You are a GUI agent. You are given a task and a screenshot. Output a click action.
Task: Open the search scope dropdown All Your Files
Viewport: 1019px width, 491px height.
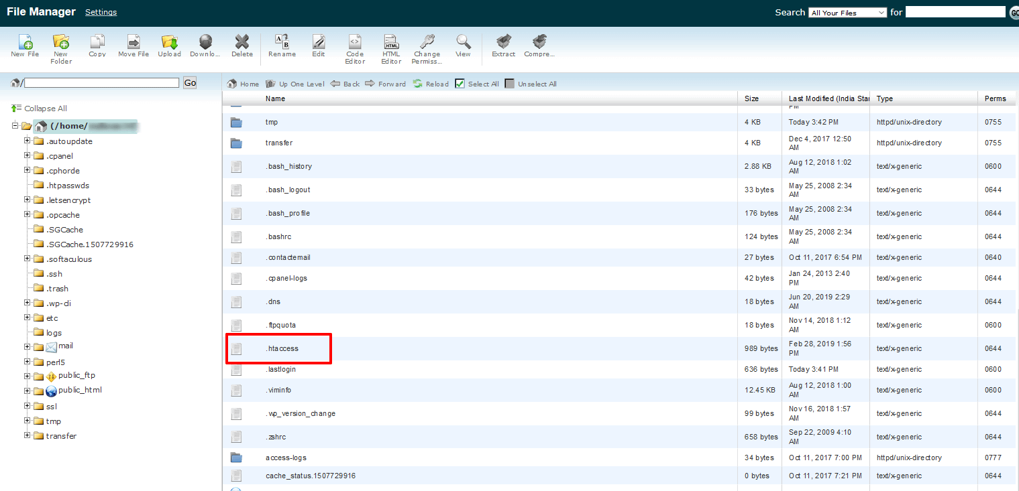[x=848, y=13]
